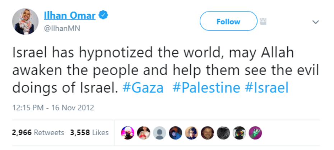Screen dimensions: 334x150
Task: Click the ski goggles liker avatar
Action: [x=239, y=133]
